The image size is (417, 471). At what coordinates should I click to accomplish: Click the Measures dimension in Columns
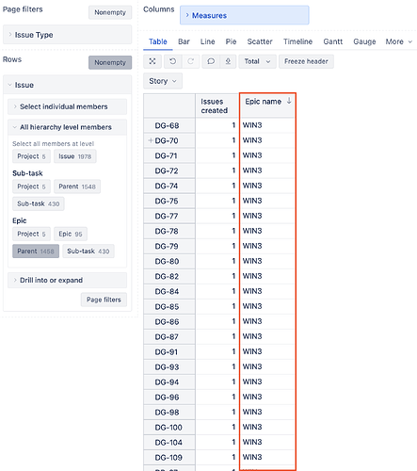coord(245,15)
